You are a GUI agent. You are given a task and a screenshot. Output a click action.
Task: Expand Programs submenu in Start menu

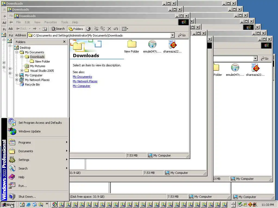(38, 142)
